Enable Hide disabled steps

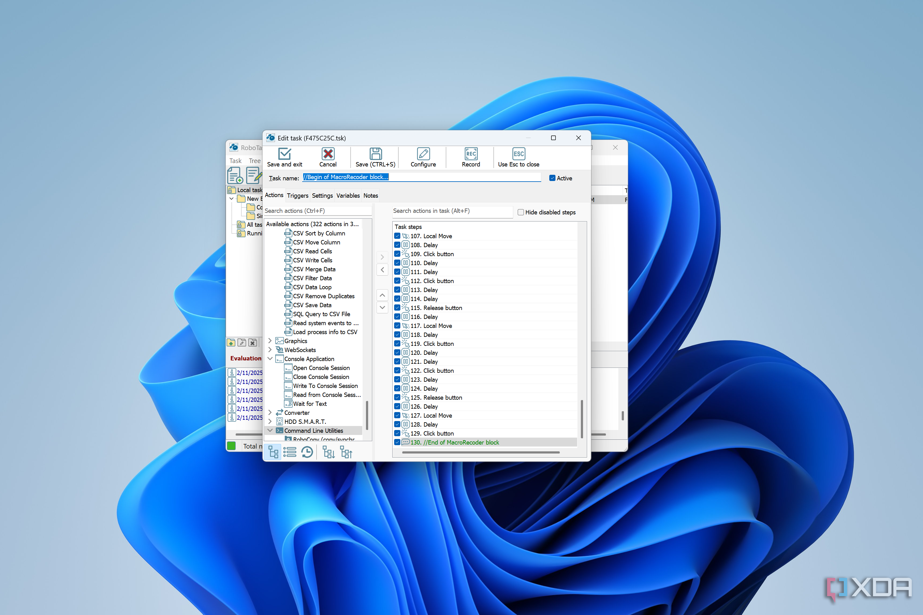click(x=520, y=212)
